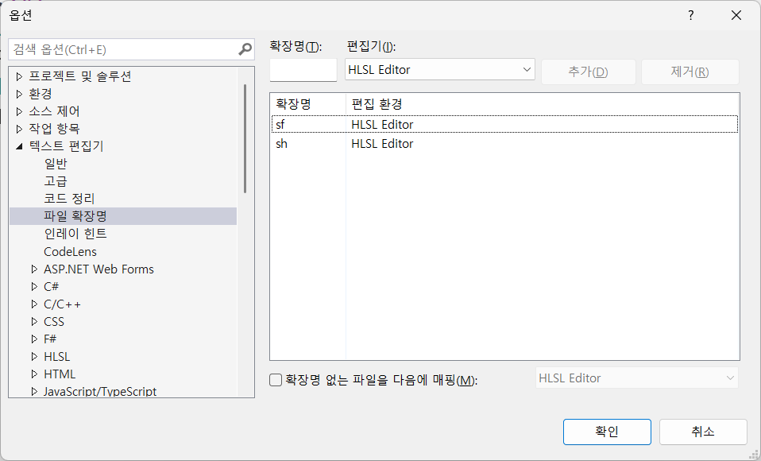Expand the HLSL tree node

tap(34, 356)
